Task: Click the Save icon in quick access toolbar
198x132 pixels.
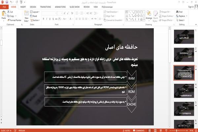Action: coord(7,2)
